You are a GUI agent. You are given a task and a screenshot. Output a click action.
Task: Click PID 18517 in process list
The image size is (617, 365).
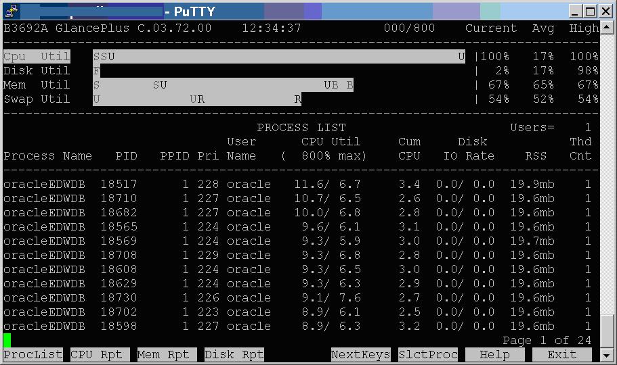(119, 185)
